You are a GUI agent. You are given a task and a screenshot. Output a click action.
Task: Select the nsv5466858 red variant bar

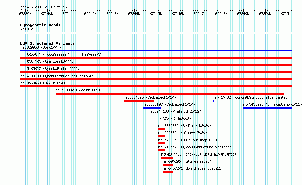pyautogui.click(x=162, y=143)
